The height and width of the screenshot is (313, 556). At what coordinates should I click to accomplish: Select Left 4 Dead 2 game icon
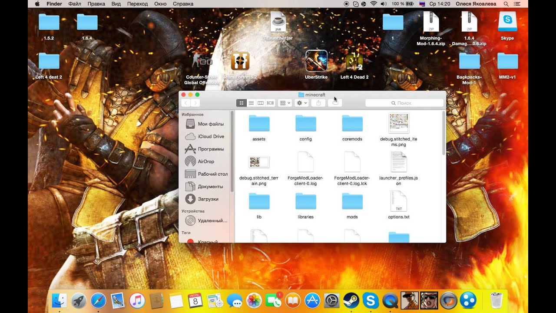pos(354,61)
